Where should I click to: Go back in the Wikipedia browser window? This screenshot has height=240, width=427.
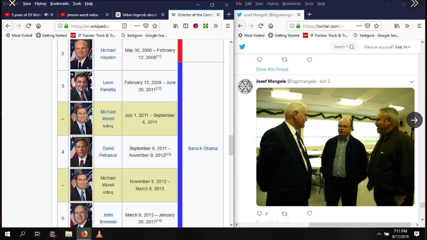(x=8, y=26)
